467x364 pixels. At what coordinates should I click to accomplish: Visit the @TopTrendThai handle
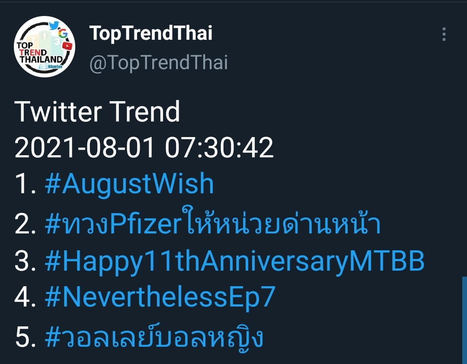point(158,63)
